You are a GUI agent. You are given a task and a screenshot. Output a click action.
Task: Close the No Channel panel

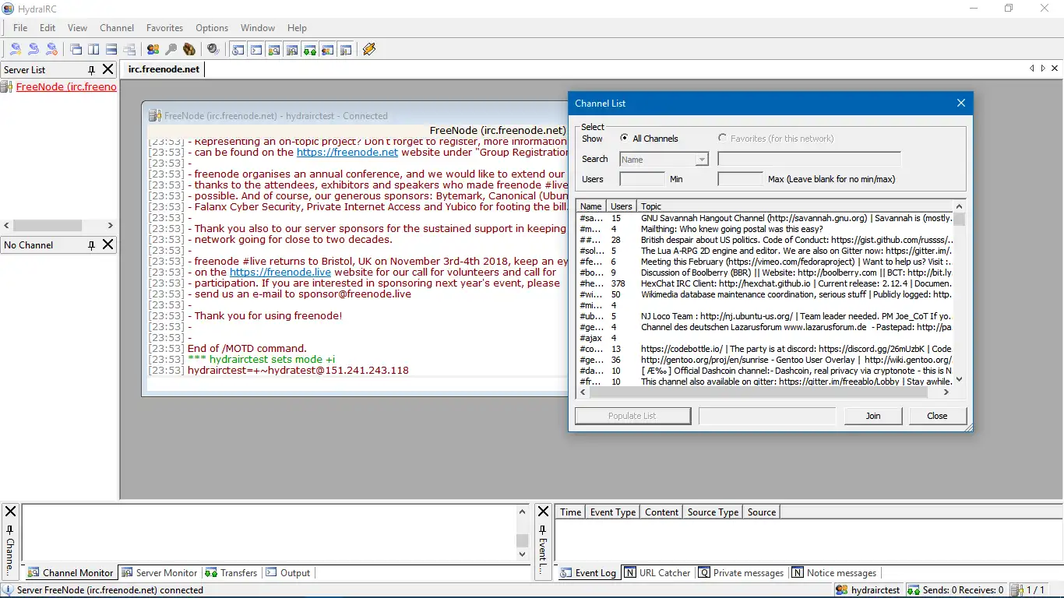coord(108,244)
